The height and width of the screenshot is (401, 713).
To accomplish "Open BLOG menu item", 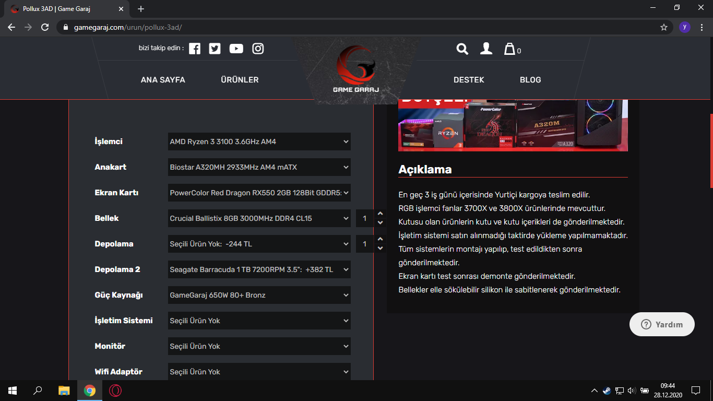I will (530, 80).
